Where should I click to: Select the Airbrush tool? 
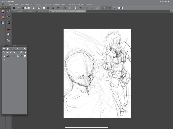click(14, 52)
